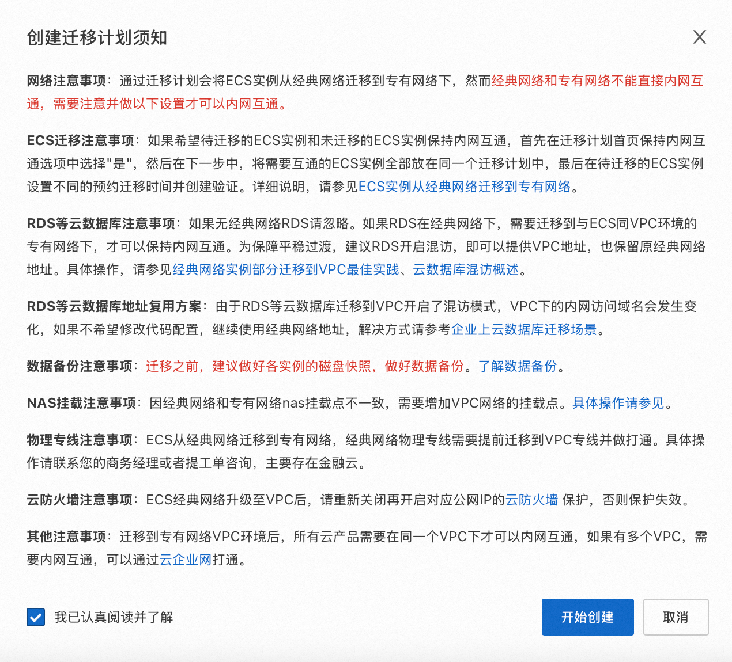Click the ECS迁移注意事项 heading
Screen dimensions: 732x662
(x=80, y=140)
